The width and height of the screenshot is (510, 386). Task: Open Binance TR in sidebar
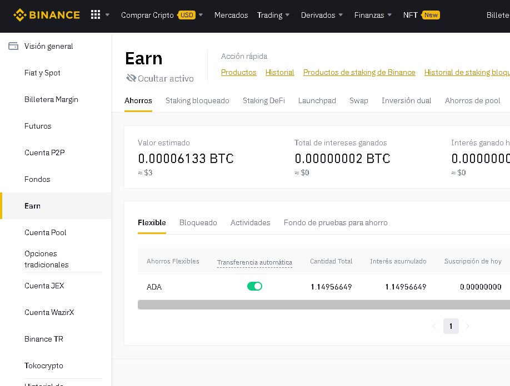click(x=43, y=339)
